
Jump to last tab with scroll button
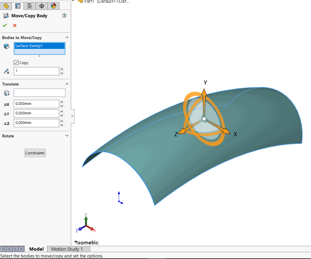21,249
